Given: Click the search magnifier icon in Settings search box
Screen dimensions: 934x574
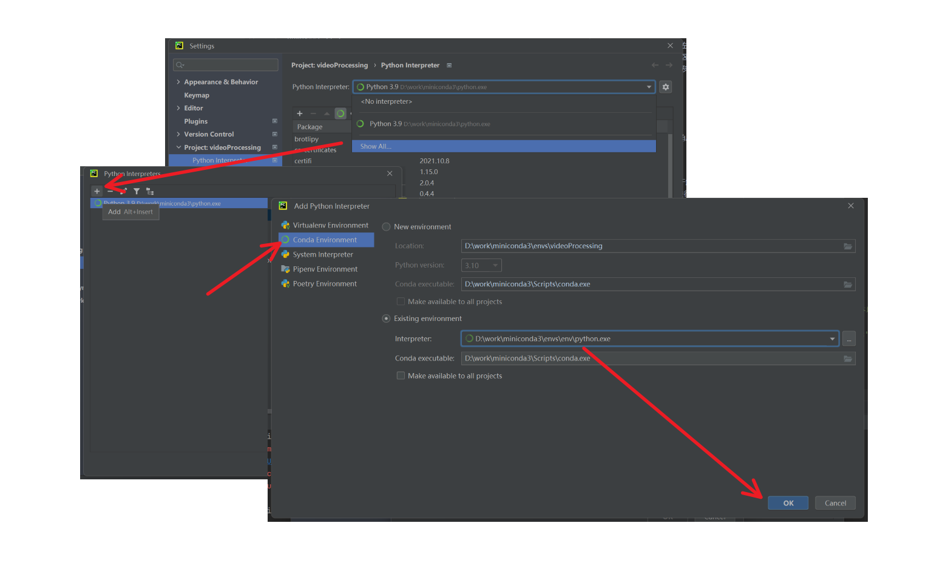Looking at the screenshot, I should [180, 65].
